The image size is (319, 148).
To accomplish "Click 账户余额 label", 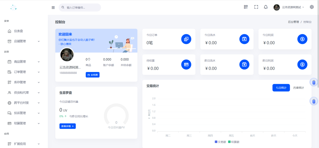I will 108,65.
